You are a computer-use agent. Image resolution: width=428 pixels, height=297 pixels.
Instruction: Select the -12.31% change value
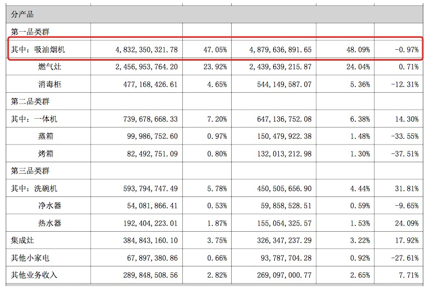point(404,84)
